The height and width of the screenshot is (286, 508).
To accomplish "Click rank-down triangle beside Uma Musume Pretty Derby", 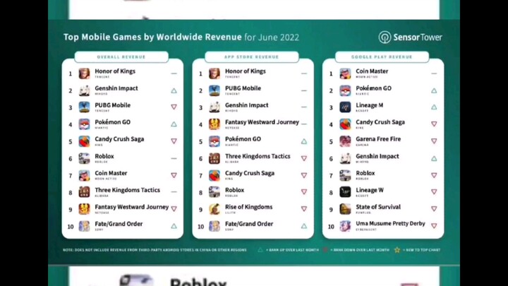I will point(434,226).
